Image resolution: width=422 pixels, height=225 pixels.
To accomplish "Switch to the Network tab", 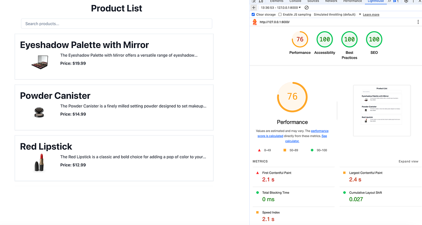I will [331, 1].
